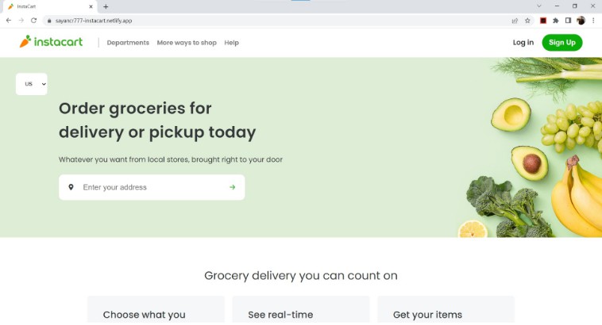Click the Log in link
This screenshot has height=325, width=602.
coord(523,43)
